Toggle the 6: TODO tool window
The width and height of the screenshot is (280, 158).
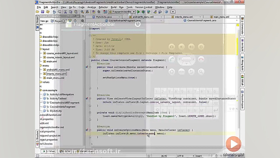pos(65,151)
